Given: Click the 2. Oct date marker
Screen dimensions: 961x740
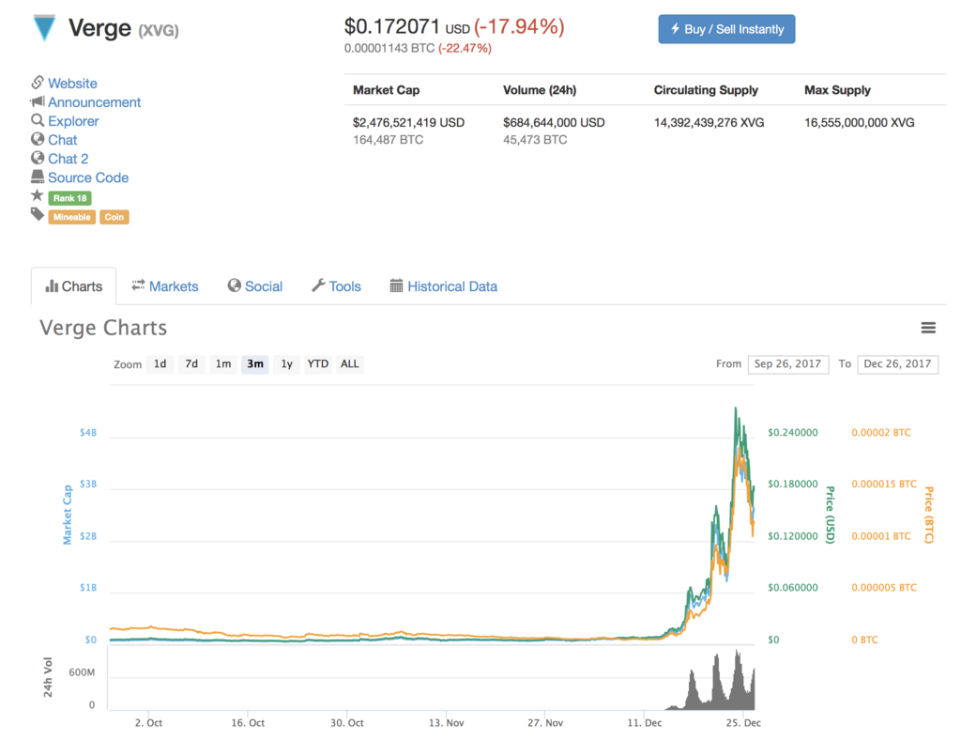Looking at the screenshot, I should 149,723.
